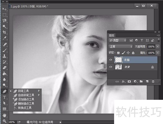Select the Crop tool in toolbar
The width and height of the screenshot is (163, 124).
pyautogui.click(x=5, y=32)
